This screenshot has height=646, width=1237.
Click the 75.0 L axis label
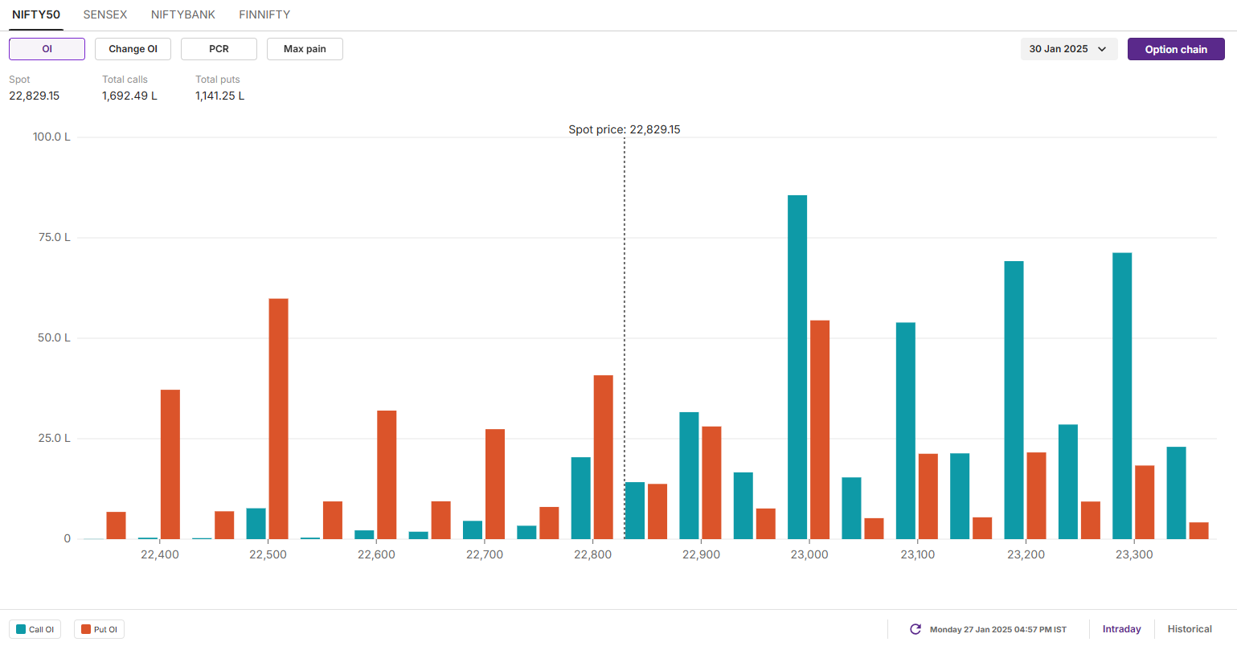tap(55, 237)
